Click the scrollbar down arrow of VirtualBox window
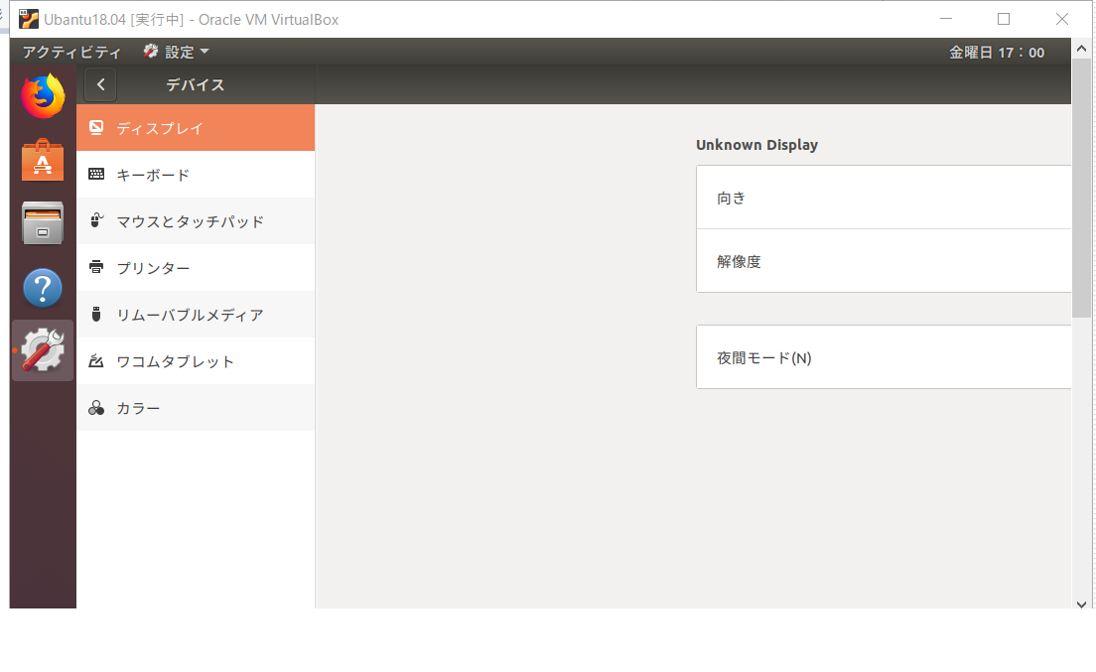 1081,605
